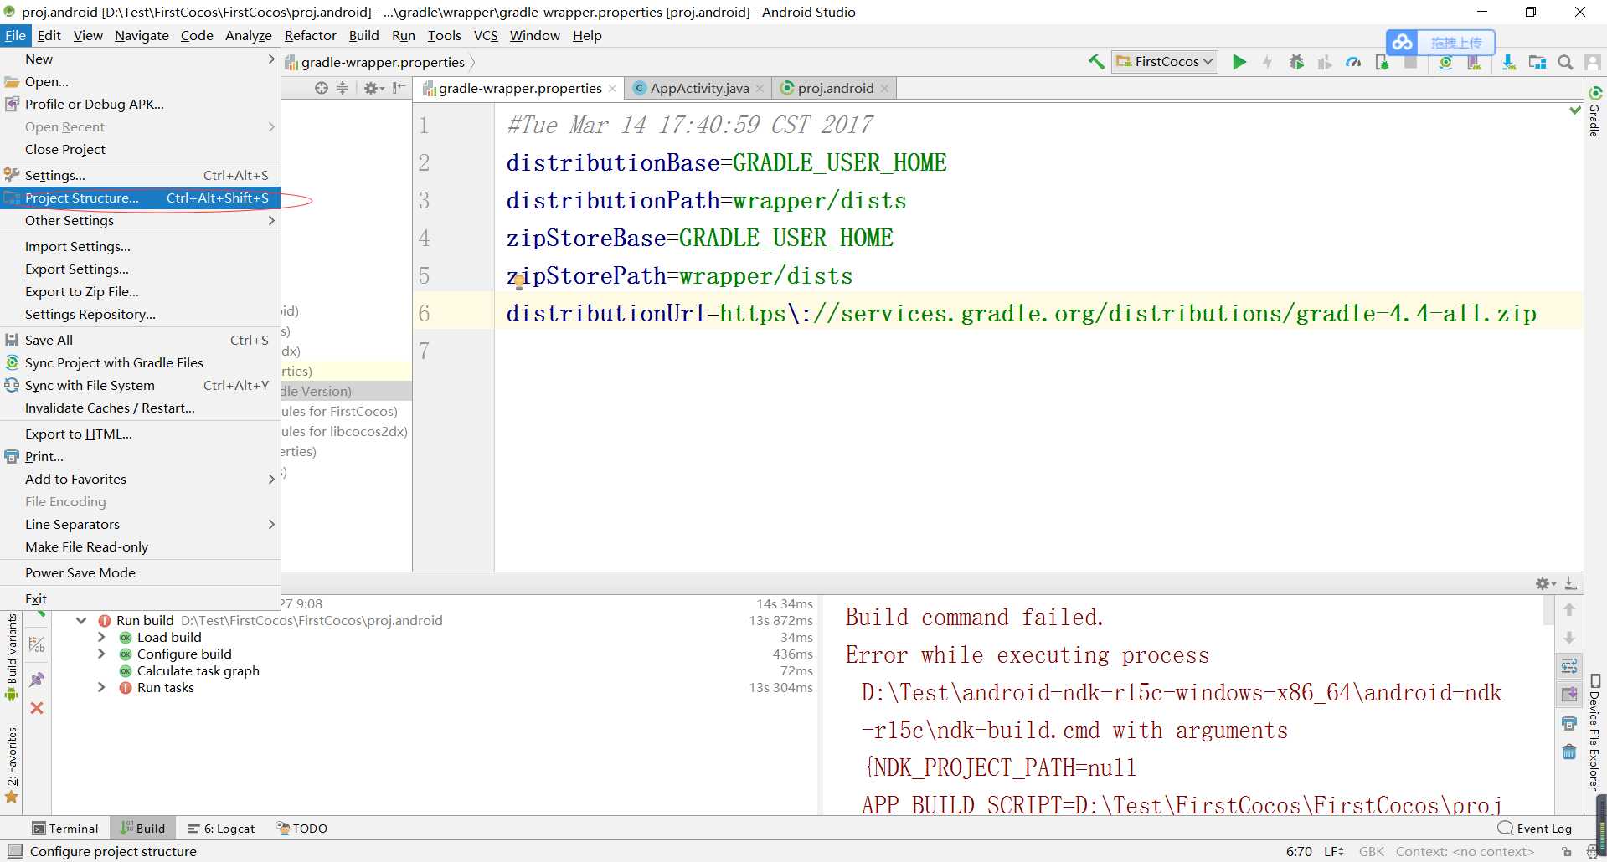Click GBK encoding in status bar

point(1371,851)
